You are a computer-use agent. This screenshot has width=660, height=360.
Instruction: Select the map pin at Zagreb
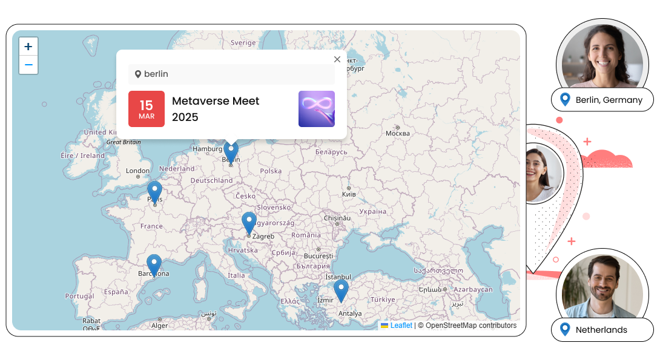(x=249, y=223)
